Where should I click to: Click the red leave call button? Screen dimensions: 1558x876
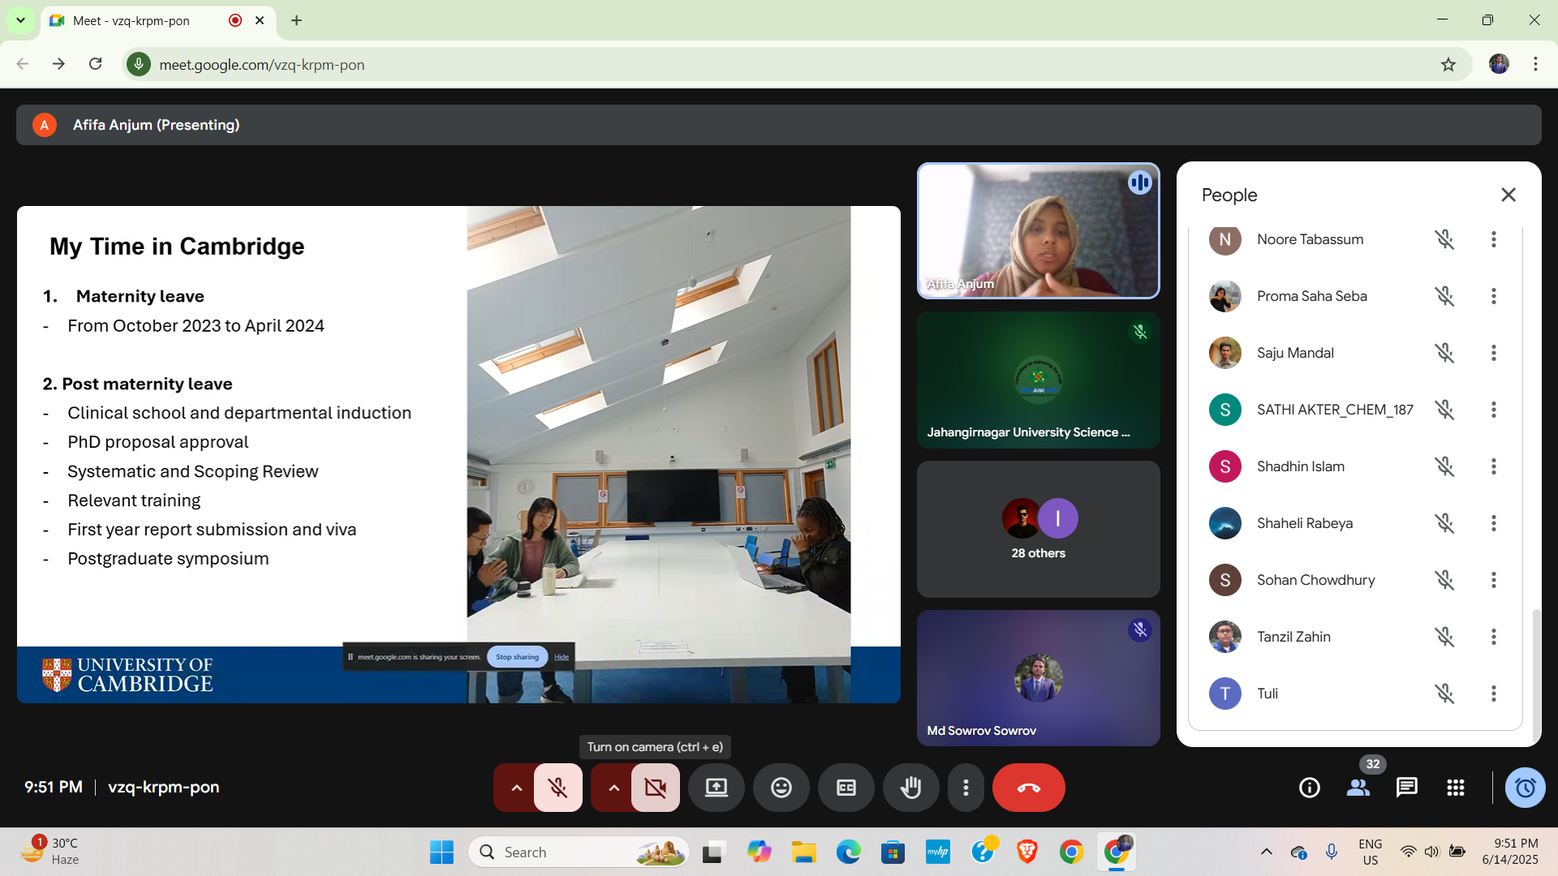point(1028,788)
